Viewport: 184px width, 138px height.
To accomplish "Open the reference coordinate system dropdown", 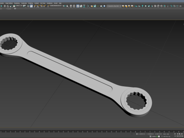I will (19, 6).
